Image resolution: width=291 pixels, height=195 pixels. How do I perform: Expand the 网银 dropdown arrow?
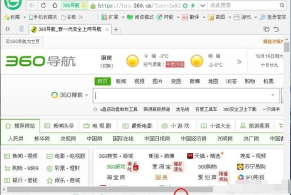point(178,17)
